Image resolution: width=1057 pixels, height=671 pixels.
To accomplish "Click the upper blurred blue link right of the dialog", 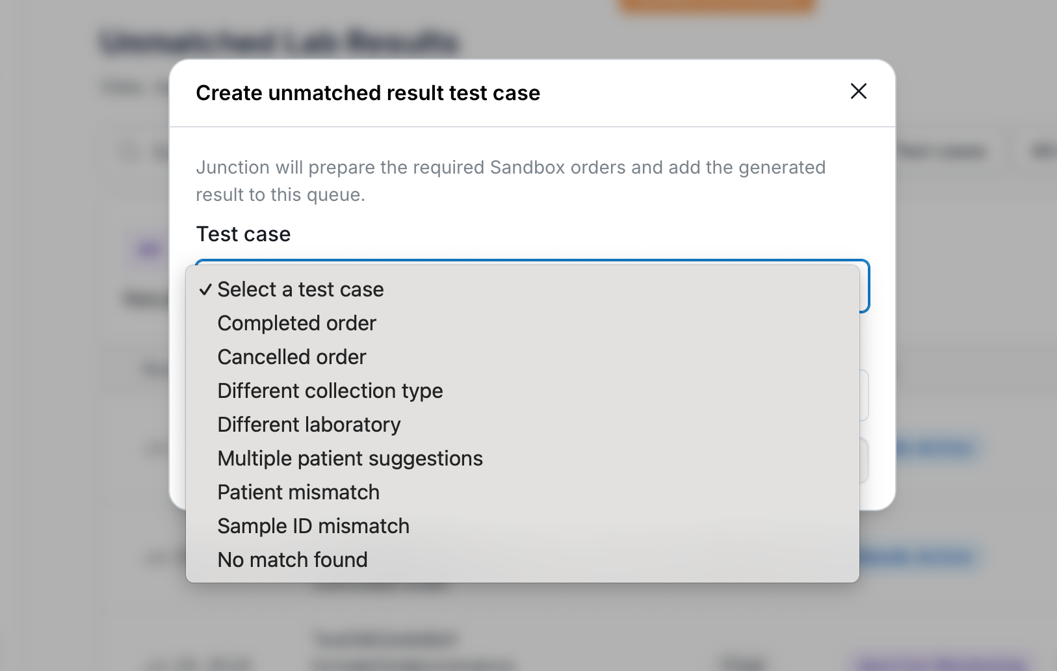I will pyautogui.click(x=936, y=448).
